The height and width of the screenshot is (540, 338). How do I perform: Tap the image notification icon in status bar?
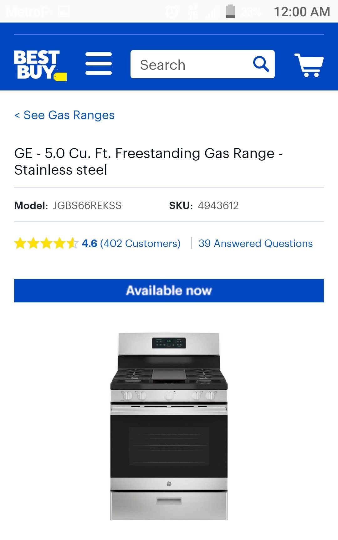[x=64, y=12]
